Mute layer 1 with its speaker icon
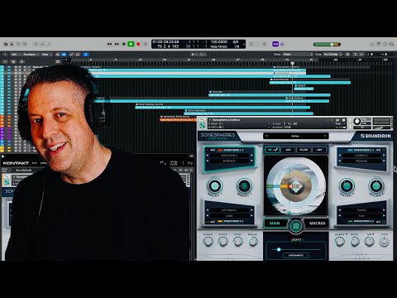 [x=213, y=150]
